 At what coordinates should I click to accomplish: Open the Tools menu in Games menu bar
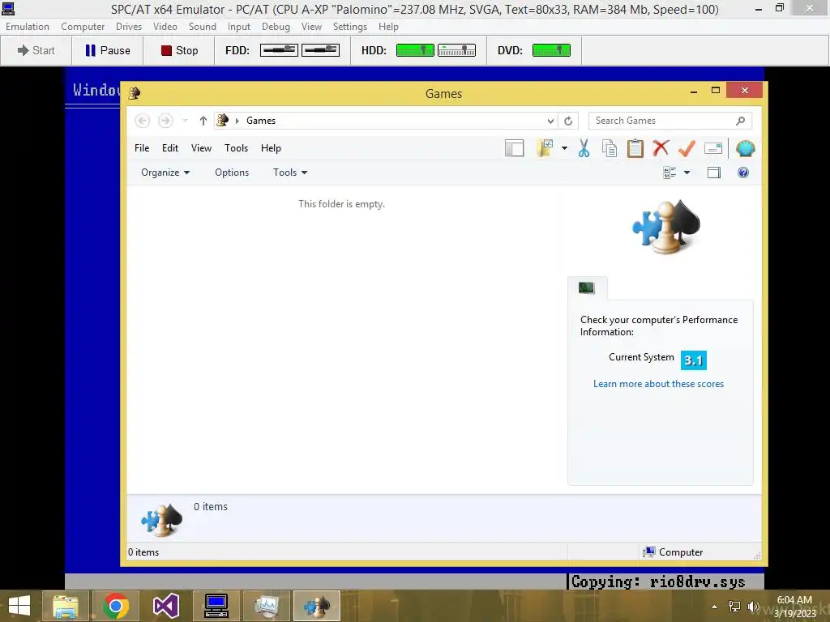(x=236, y=148)
